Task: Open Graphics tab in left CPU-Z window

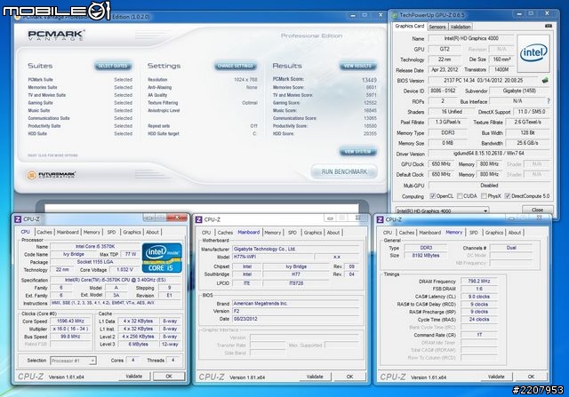Action: pos(132,232)
